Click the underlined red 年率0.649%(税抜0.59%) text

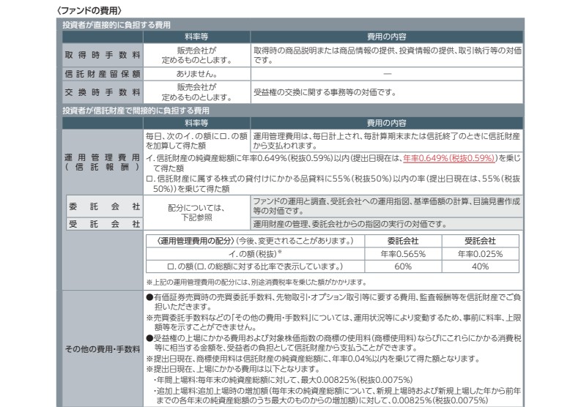click(x=449, y=158)
